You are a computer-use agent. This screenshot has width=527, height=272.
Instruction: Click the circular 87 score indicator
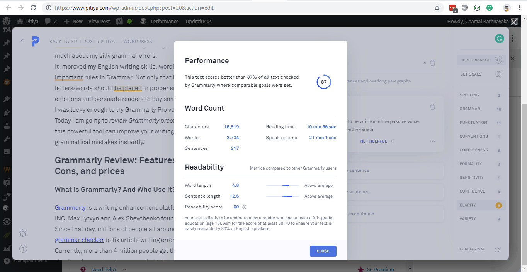click(324, 82)
